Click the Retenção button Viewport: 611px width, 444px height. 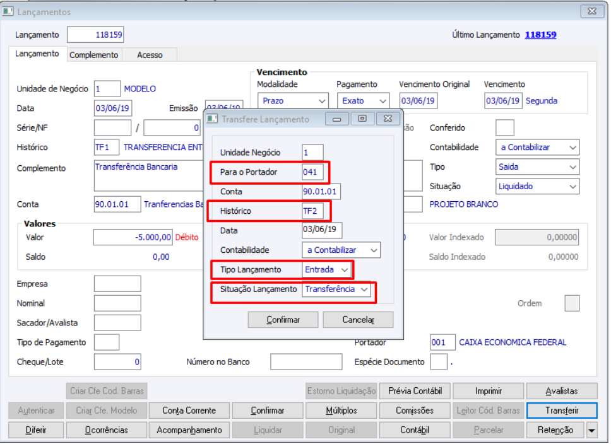click(x=555, y=430)
